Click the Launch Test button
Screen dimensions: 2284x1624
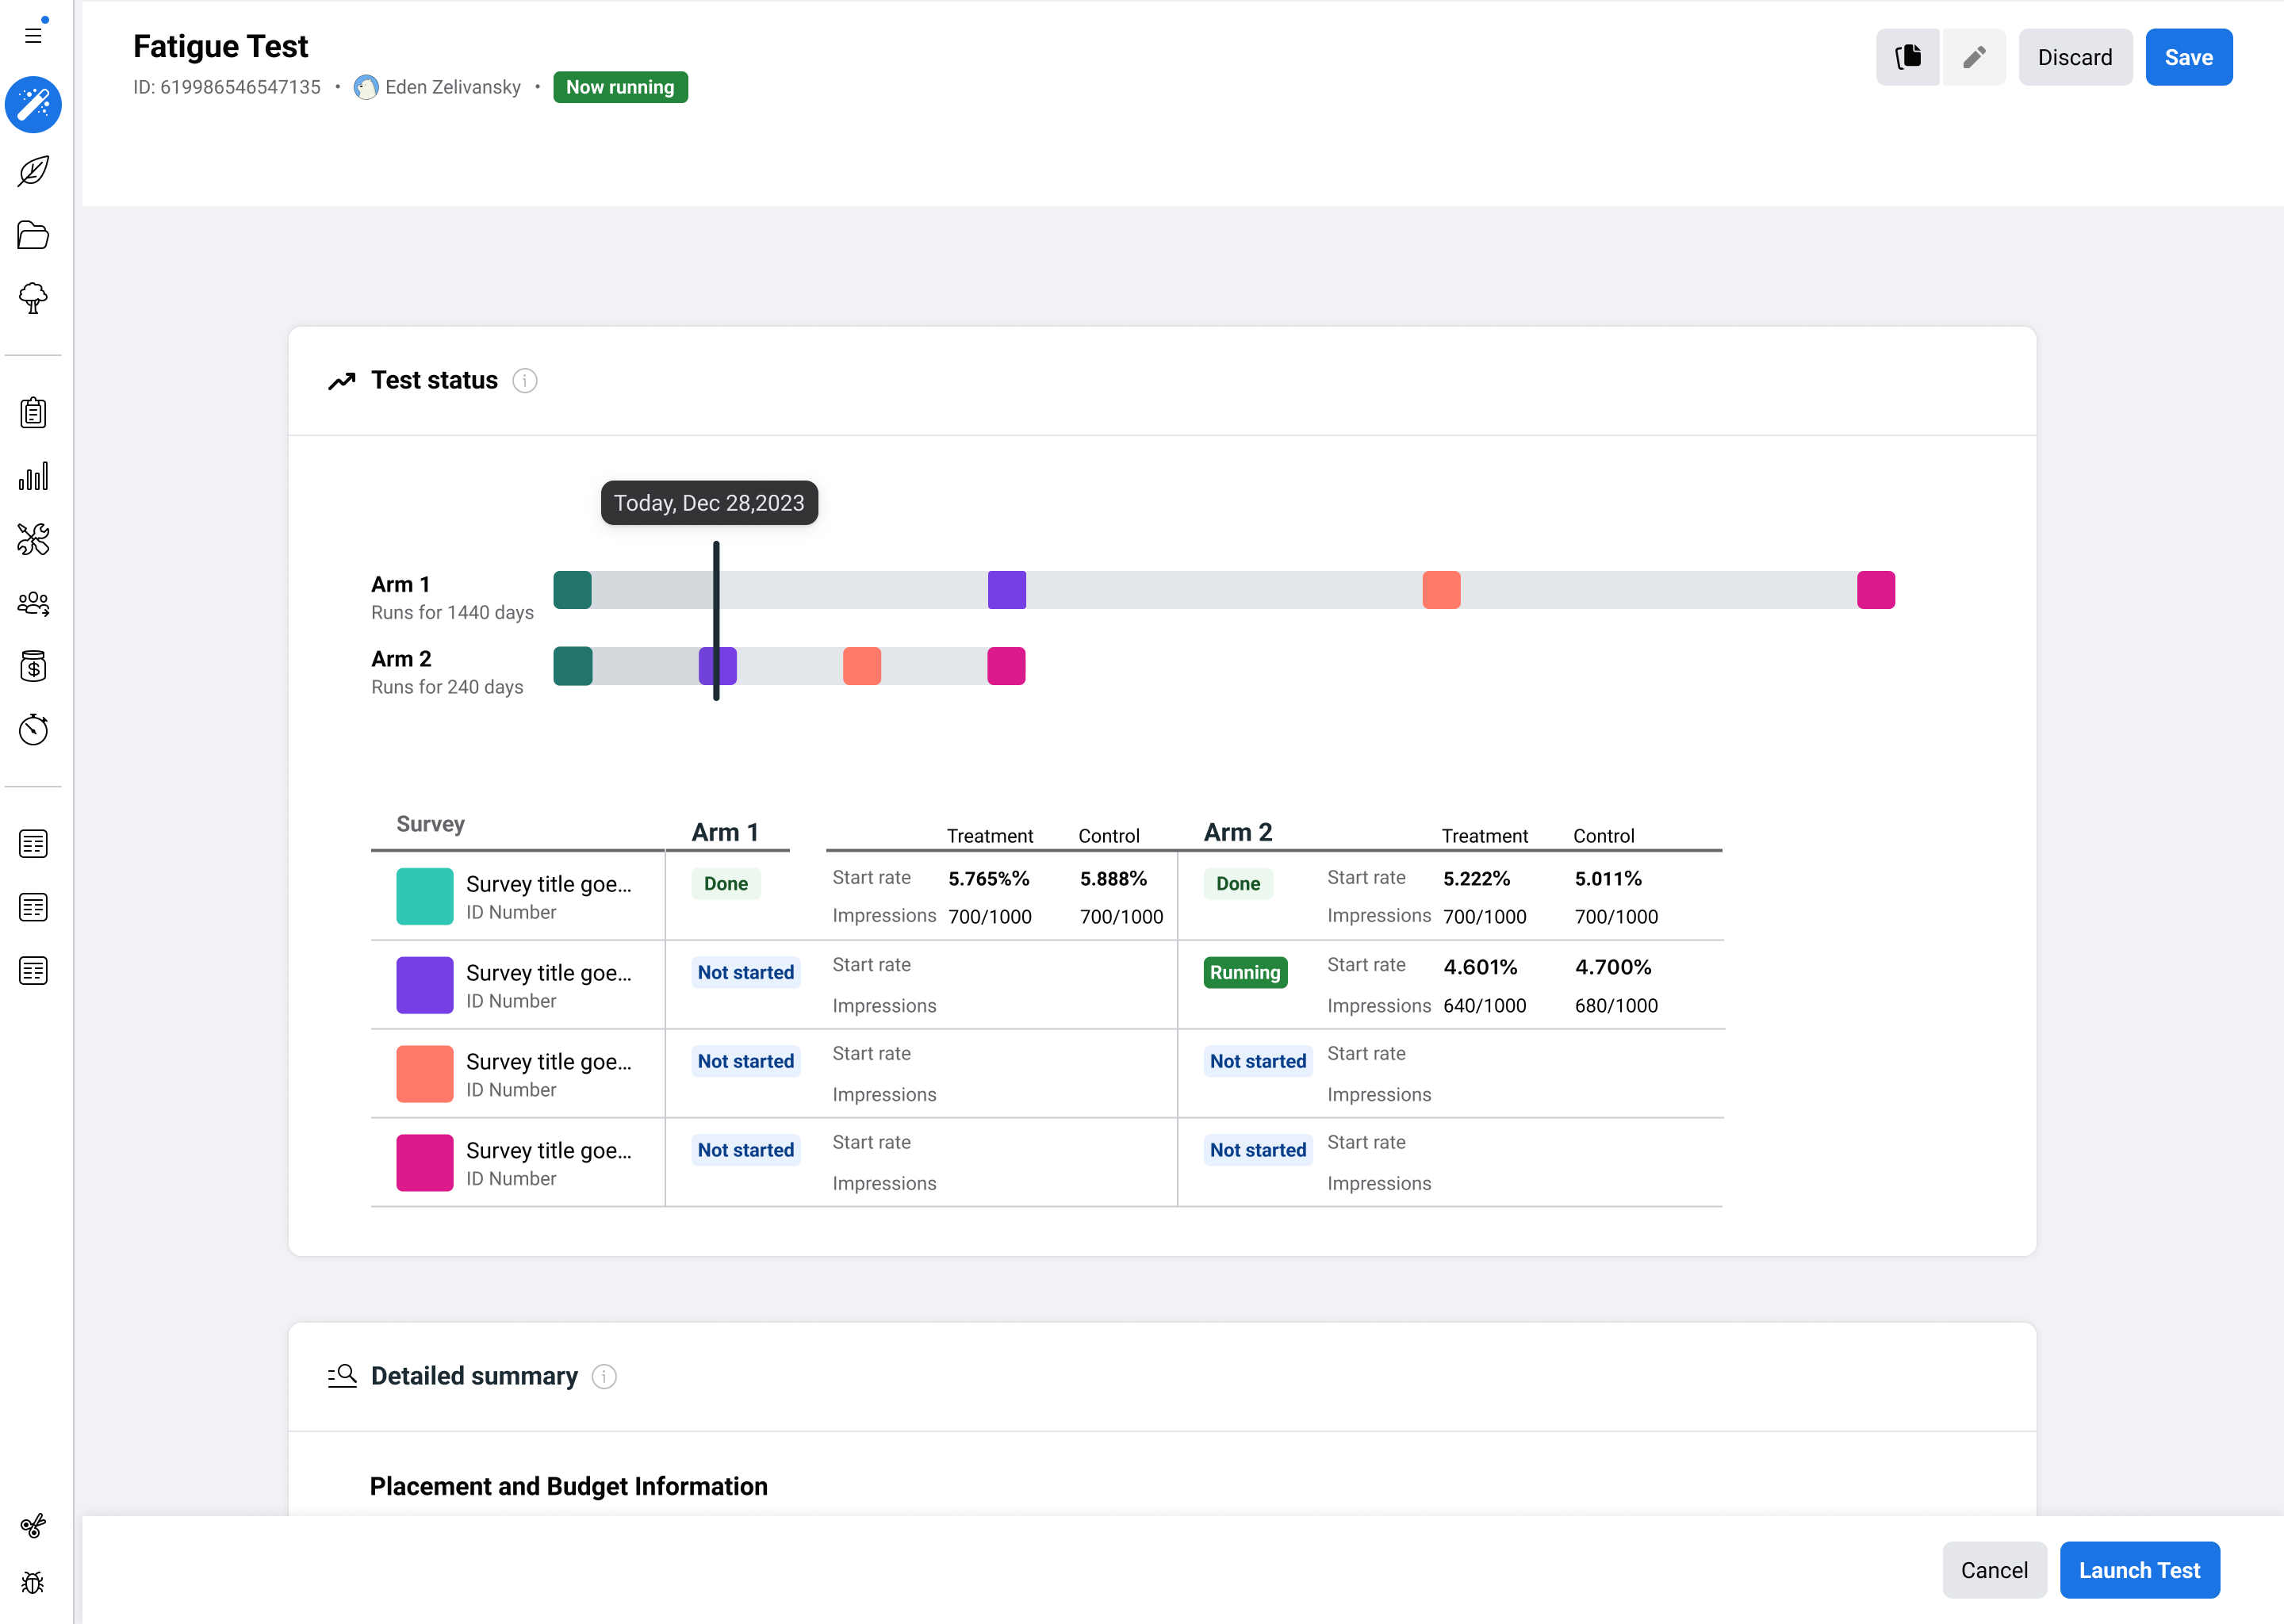point(2139,1570)
